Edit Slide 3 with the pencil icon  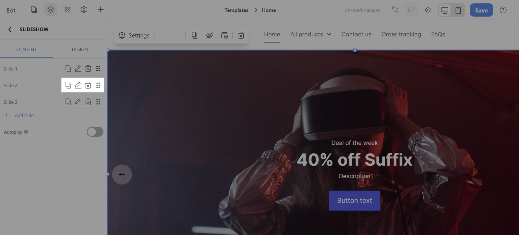click(x=78, y=102)
